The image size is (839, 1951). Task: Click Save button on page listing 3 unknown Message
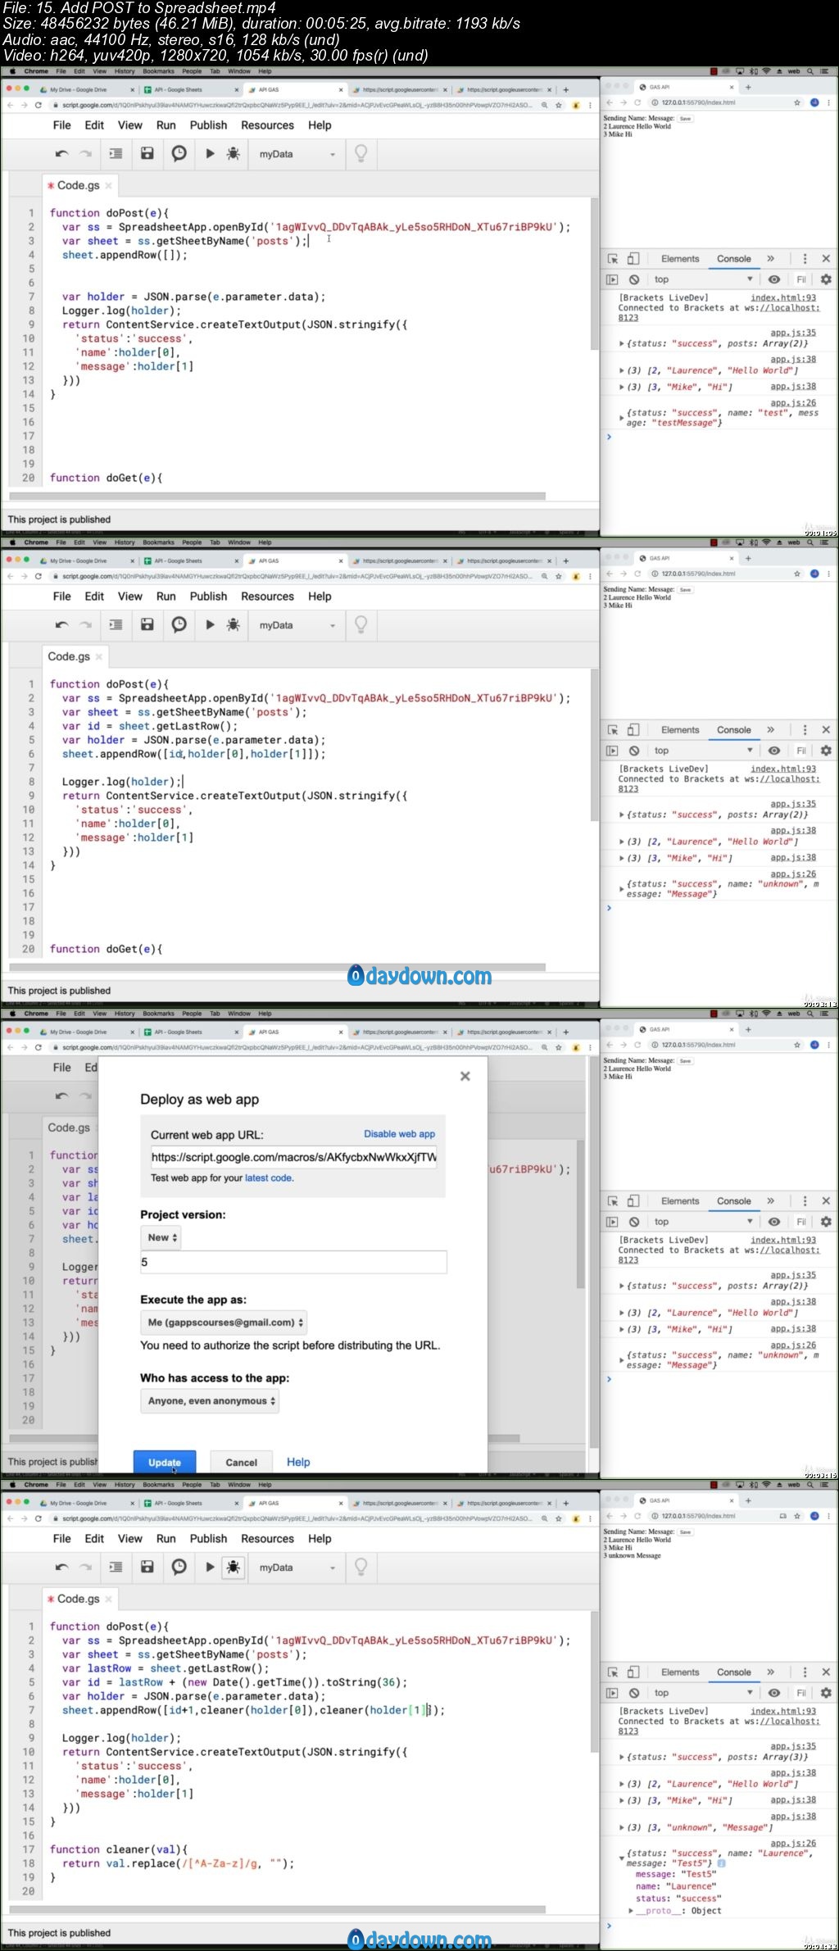[686, 1531]
